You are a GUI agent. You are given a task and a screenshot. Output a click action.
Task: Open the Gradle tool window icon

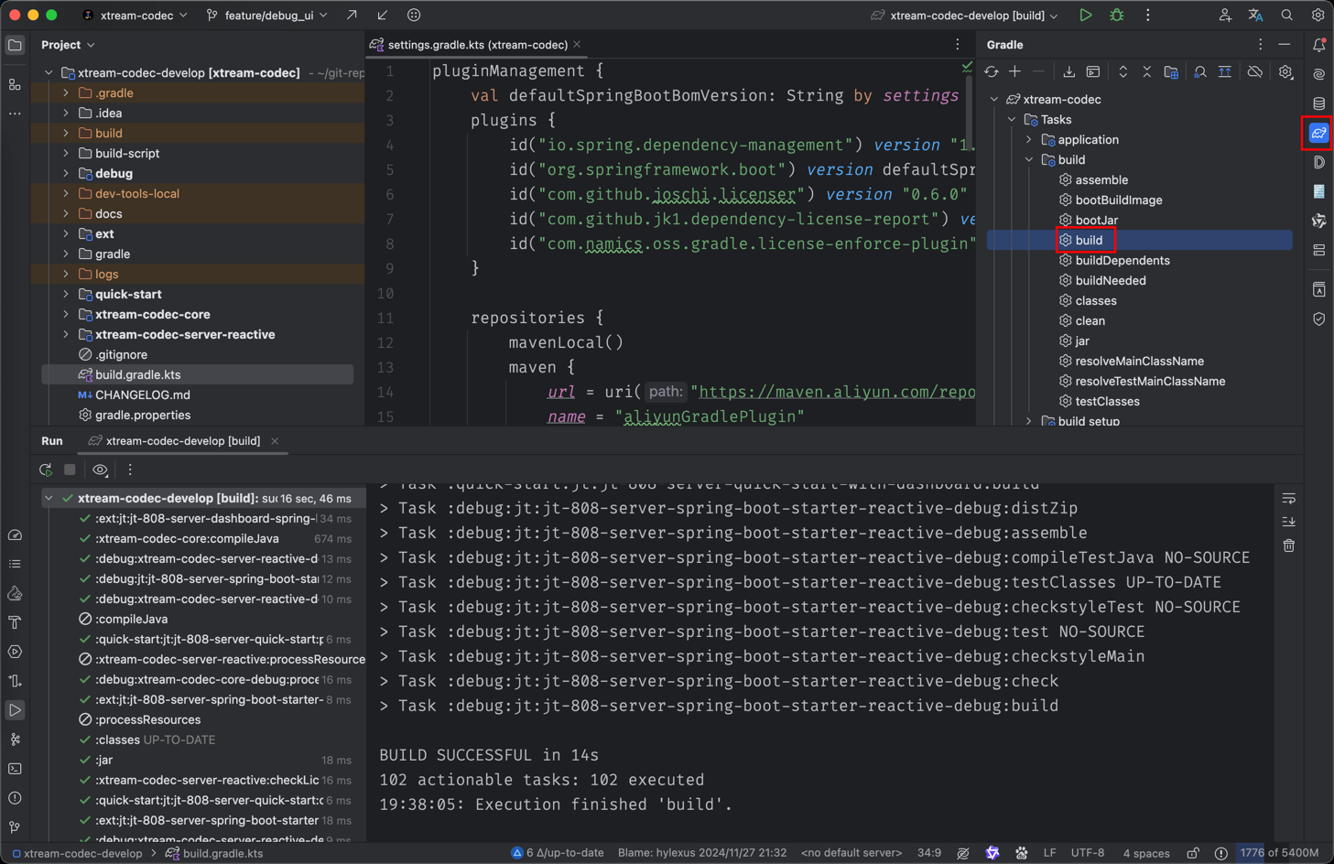coord(1318,134)
